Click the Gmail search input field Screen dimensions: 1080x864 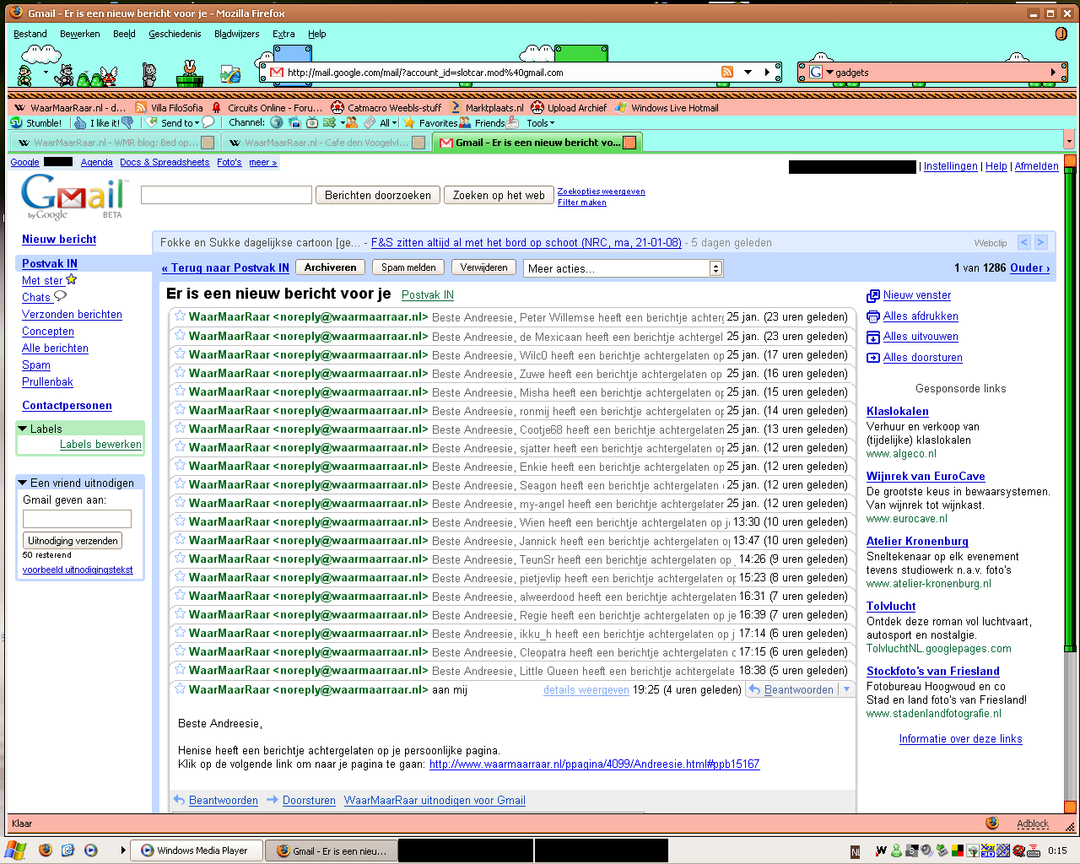point(226,195)
